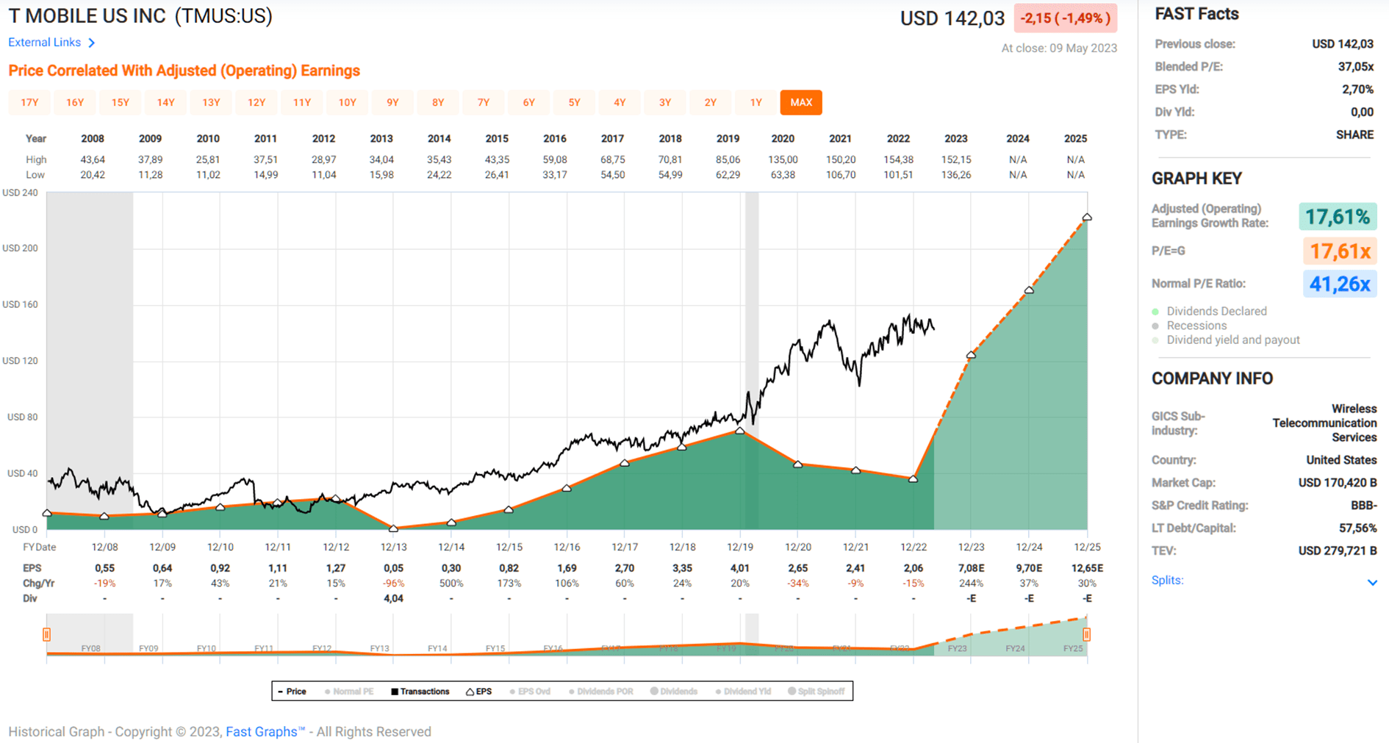
Task: Click the EPS Yld value 2,70%
Action: (x=1357, y=90)
